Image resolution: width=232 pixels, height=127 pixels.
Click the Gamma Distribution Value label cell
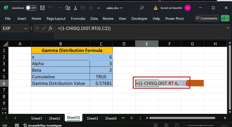(61, 83)
